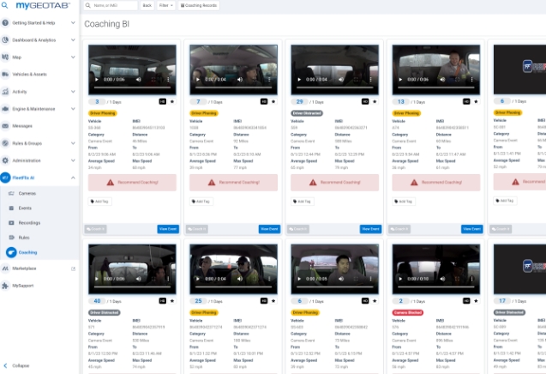Viewport: 546px width, 374px height.
Task: Open Marketplace in the sidebar
Action: 24,268
